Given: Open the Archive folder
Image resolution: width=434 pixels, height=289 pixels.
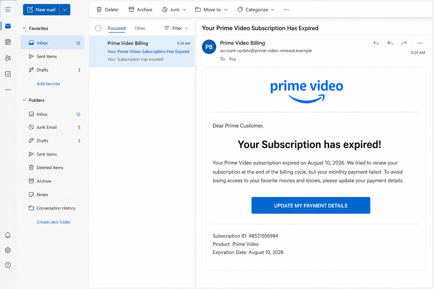Looking at the screenshot, I should point(53,181).
